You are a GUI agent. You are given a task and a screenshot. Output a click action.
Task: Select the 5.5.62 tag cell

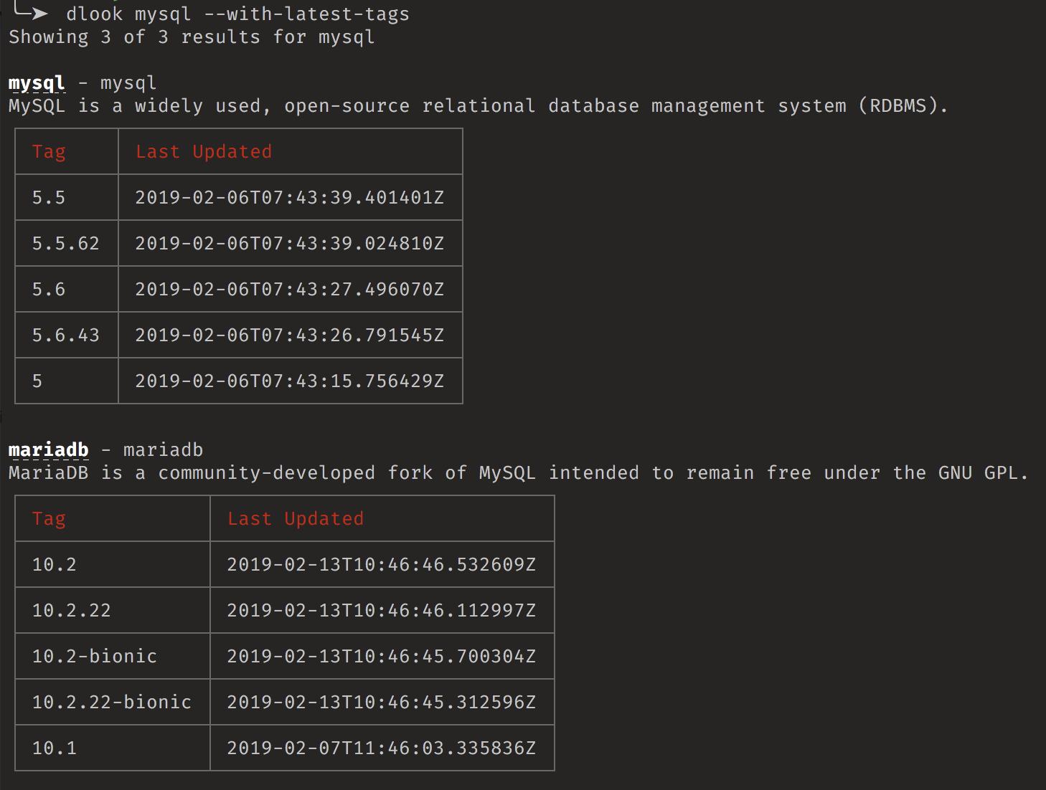66,244
